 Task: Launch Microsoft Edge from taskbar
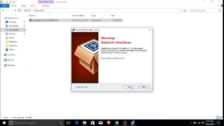click(x=77, y=123)
